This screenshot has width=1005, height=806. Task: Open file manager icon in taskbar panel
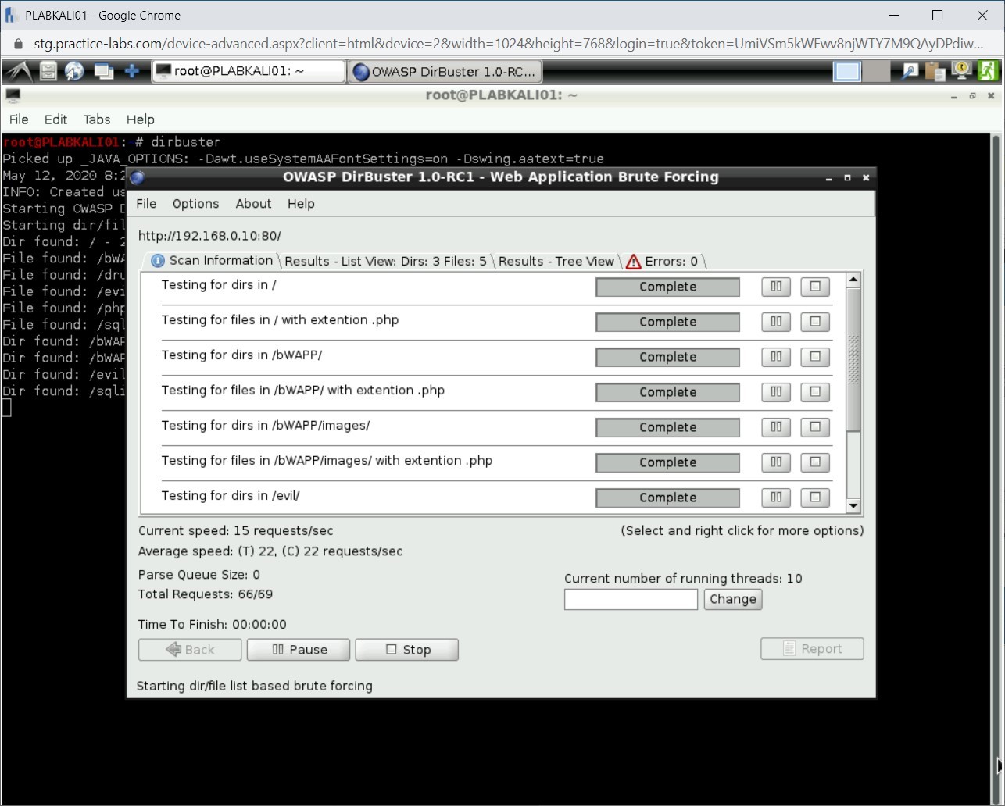(x=48, y=72)
